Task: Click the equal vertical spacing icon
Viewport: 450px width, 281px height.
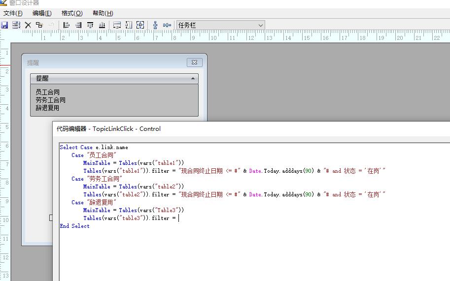Action: [155, 25]
